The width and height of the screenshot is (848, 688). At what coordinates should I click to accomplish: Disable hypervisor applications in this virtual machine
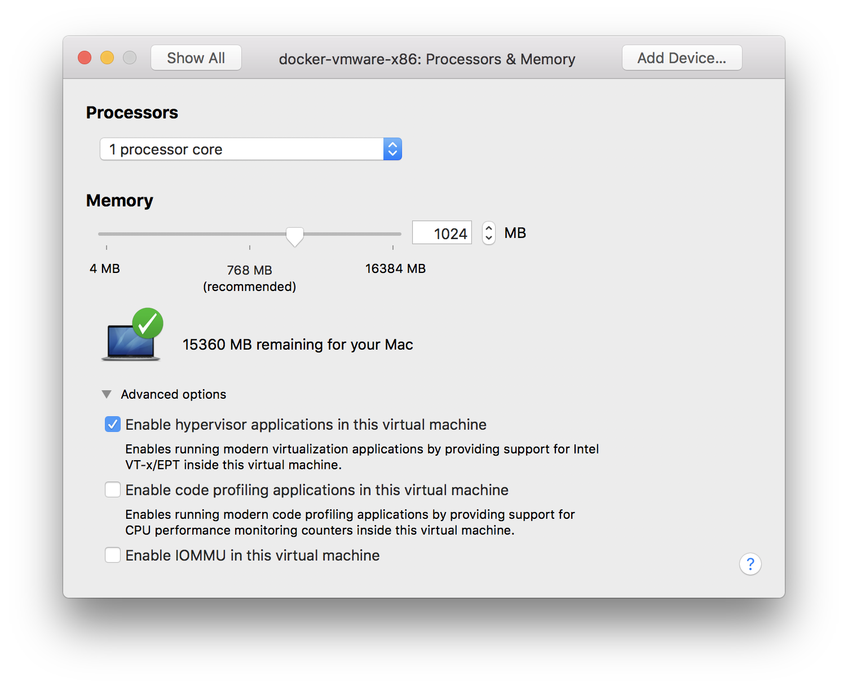113,424
